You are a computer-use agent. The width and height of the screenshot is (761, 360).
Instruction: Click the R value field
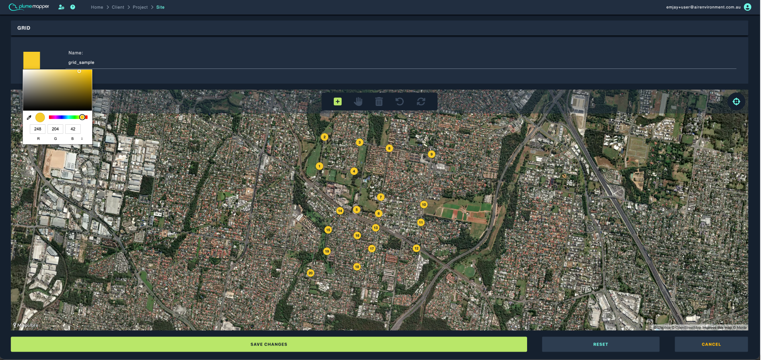pos(38,129)
